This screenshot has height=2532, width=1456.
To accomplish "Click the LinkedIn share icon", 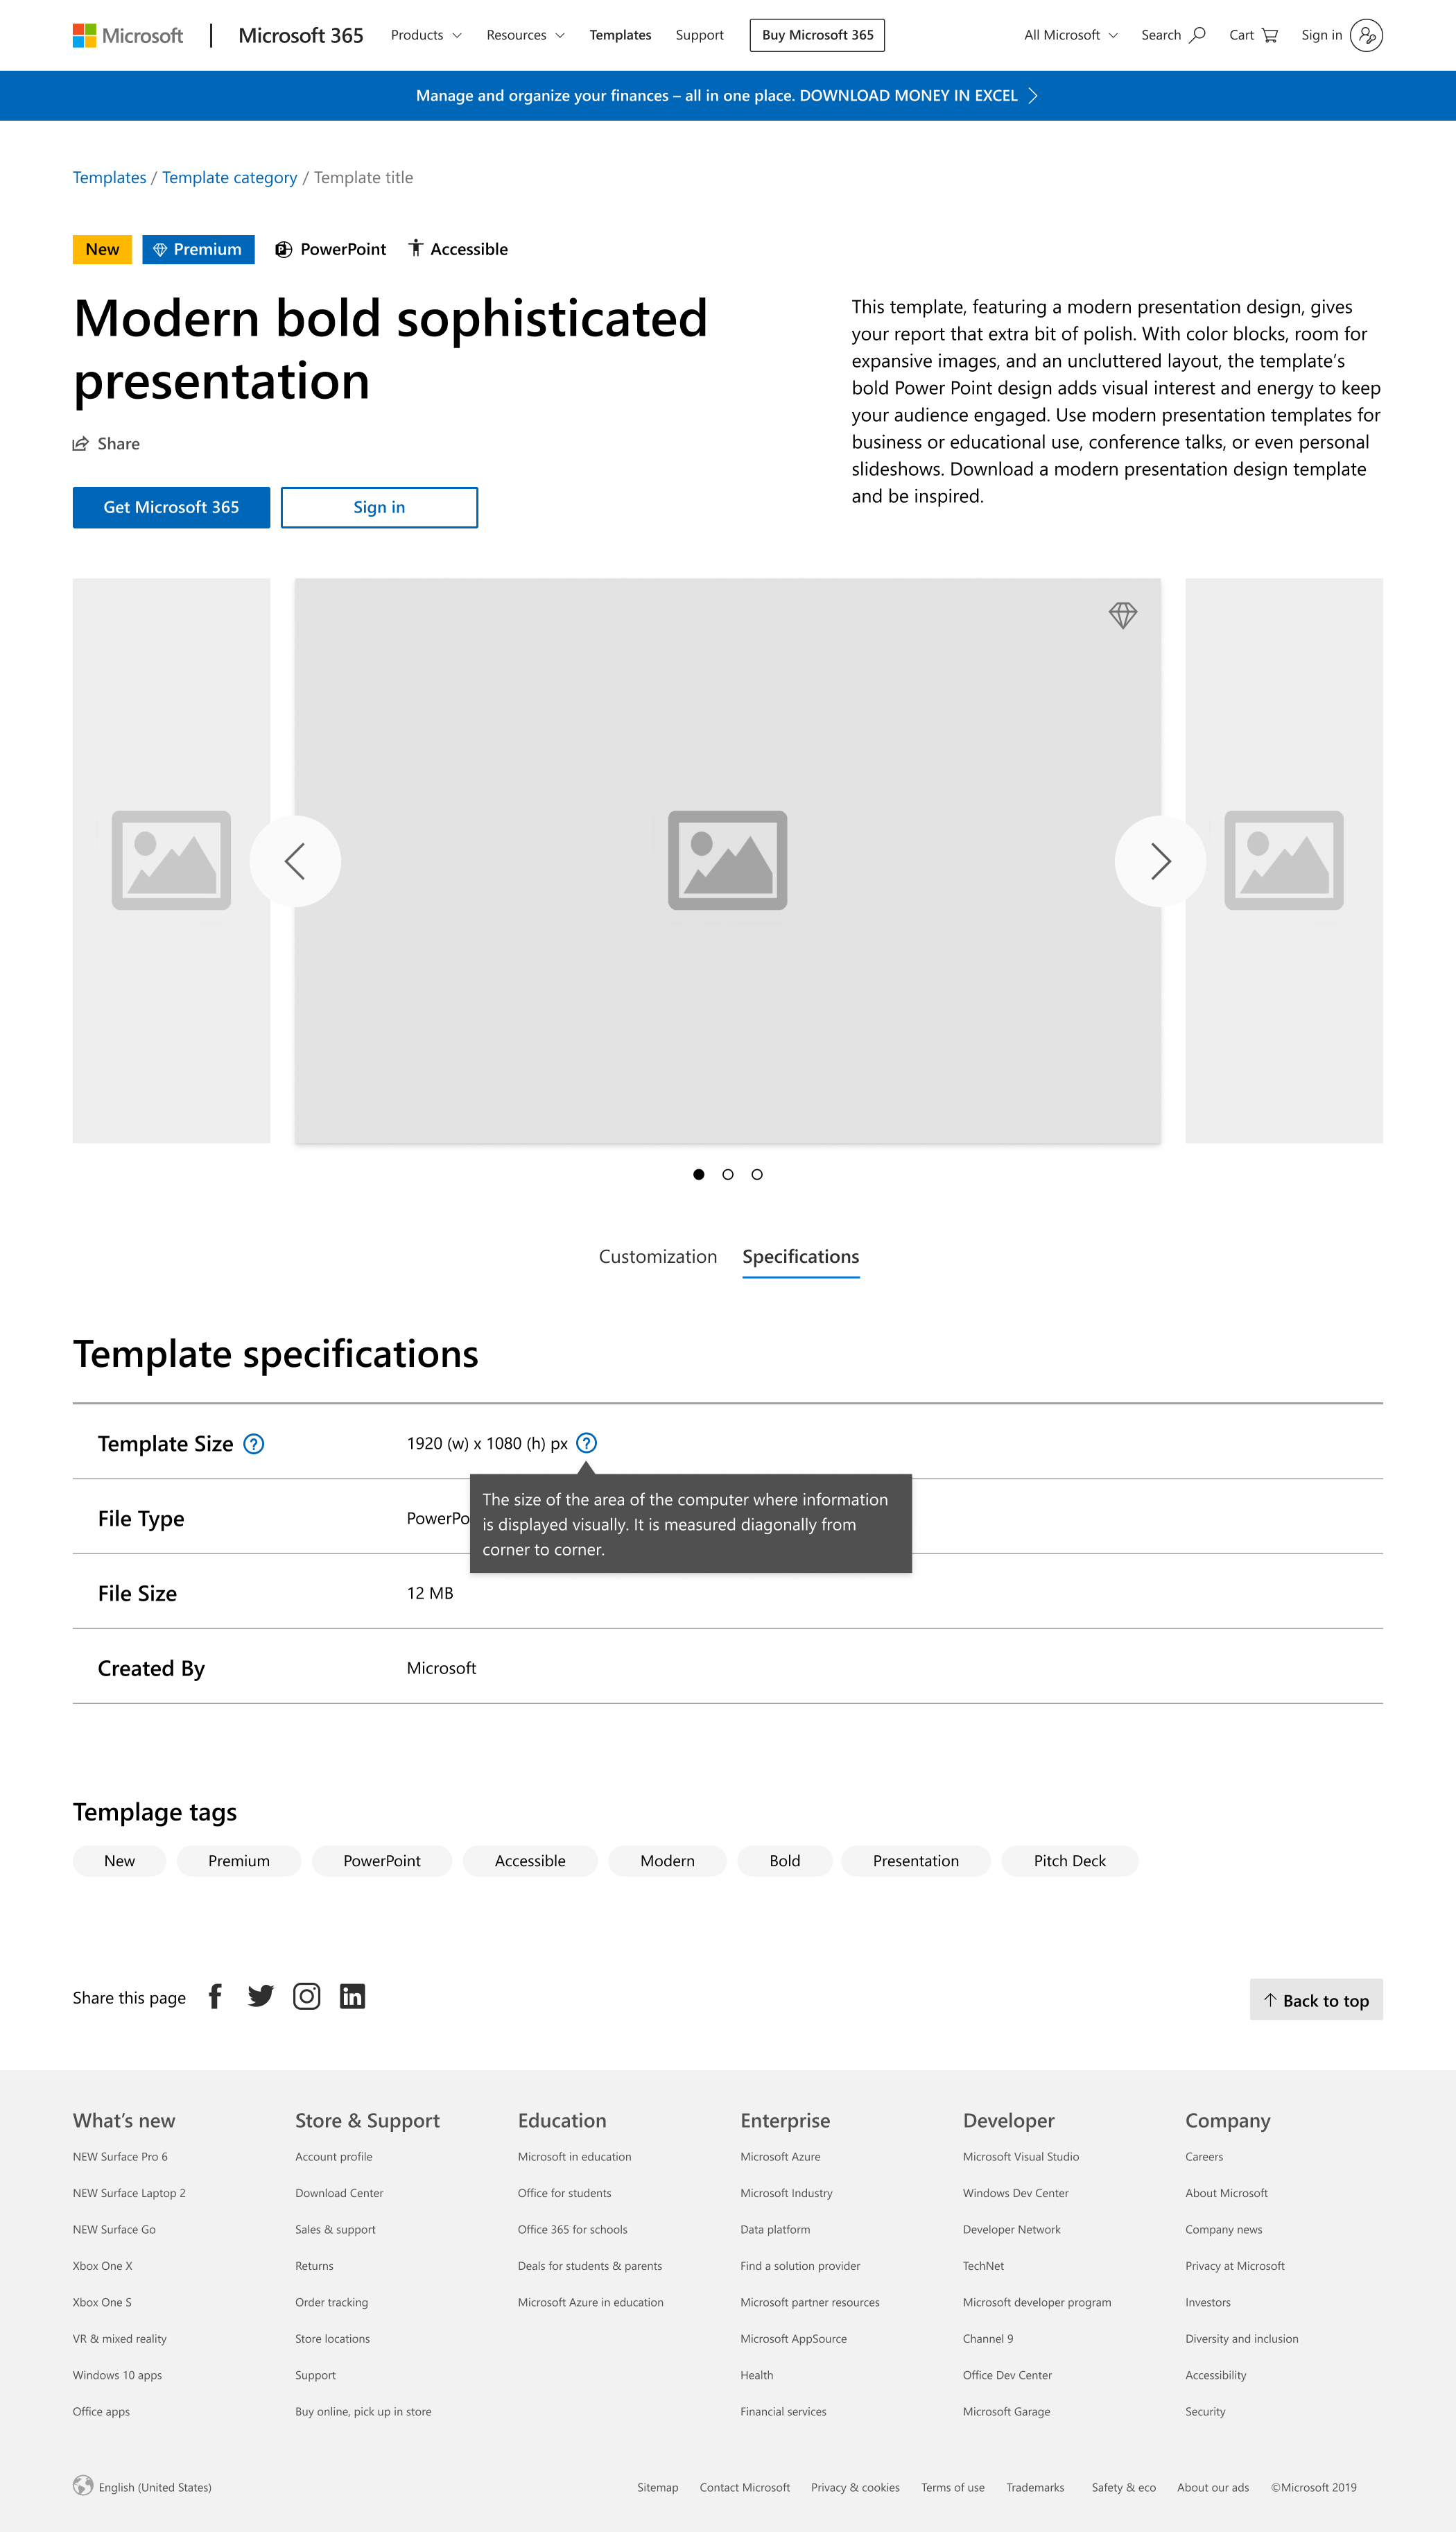I will pyautogui.click(x=352, y=1996).
